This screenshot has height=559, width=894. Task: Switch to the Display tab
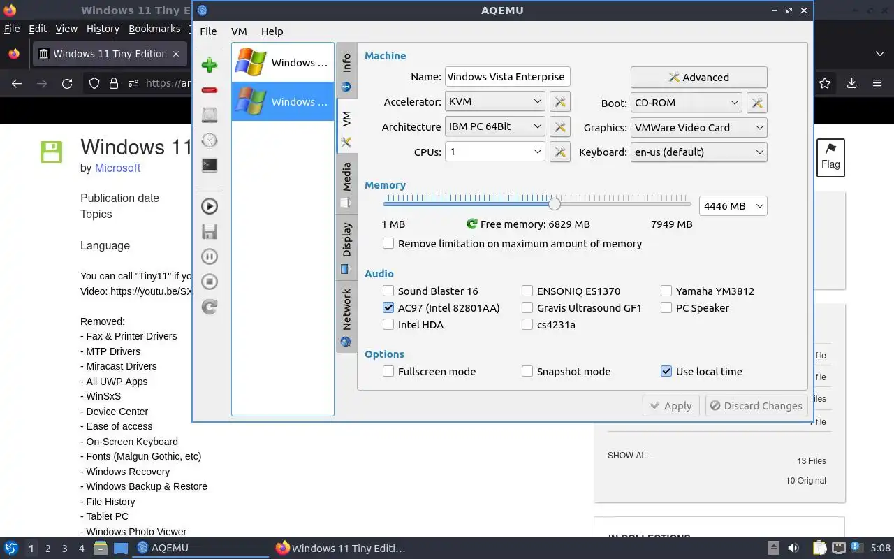pyautogui.click(x=346, y=247)
